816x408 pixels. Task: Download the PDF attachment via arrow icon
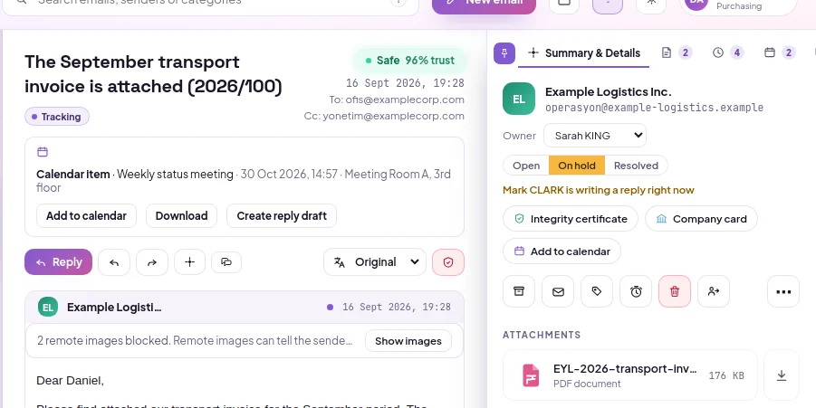point(782,375)
